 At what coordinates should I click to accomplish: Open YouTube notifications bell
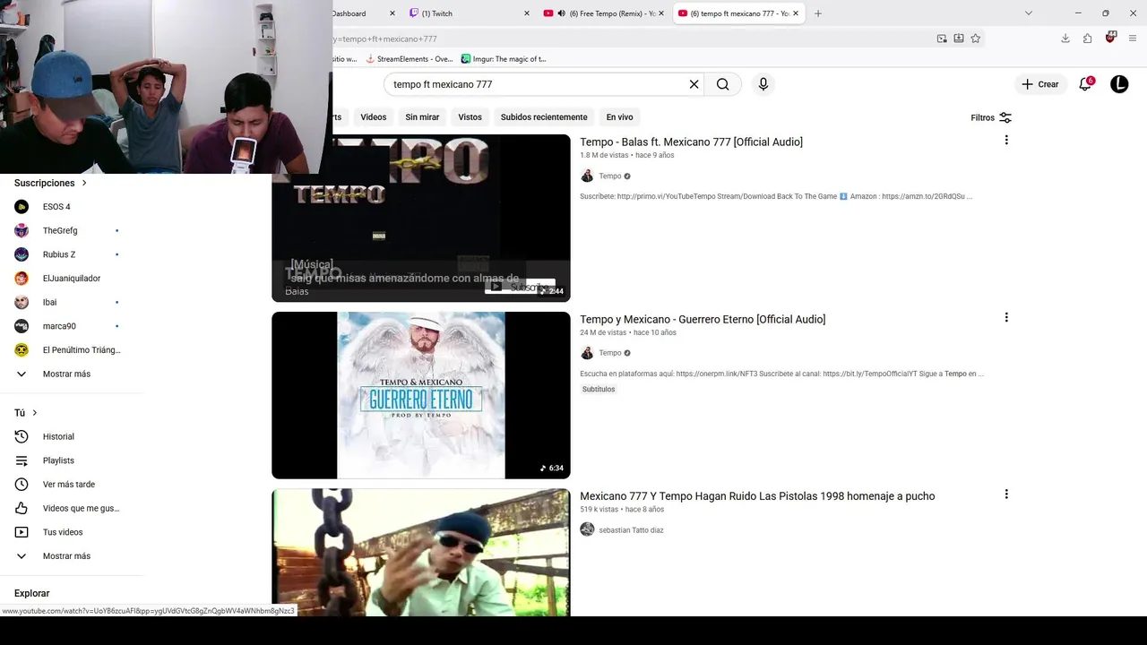click(x=1085, y=84)
